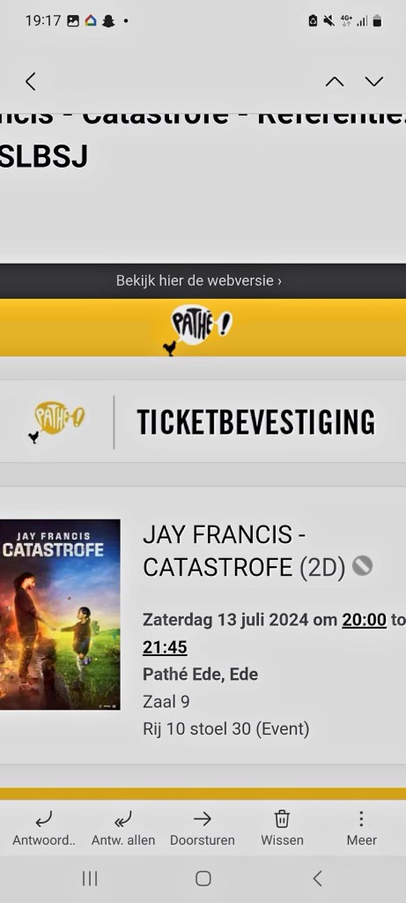Open Bekijk hier de webversie link
This screenshot has height=903, width=406.
coord(199,281)
